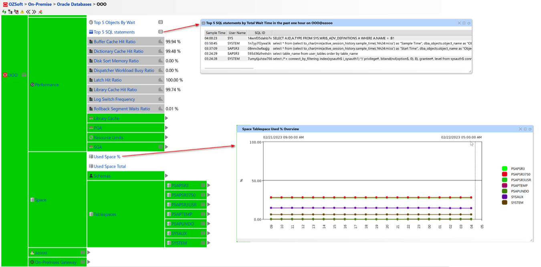Click the green refresh arrows toolbar icon
Screen dimensions: 541x267
click(x=4, y=12)
